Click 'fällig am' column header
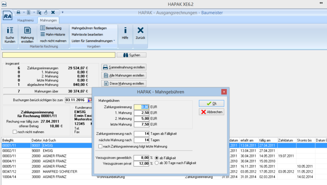327x185 pixels. tap(268, 140)
